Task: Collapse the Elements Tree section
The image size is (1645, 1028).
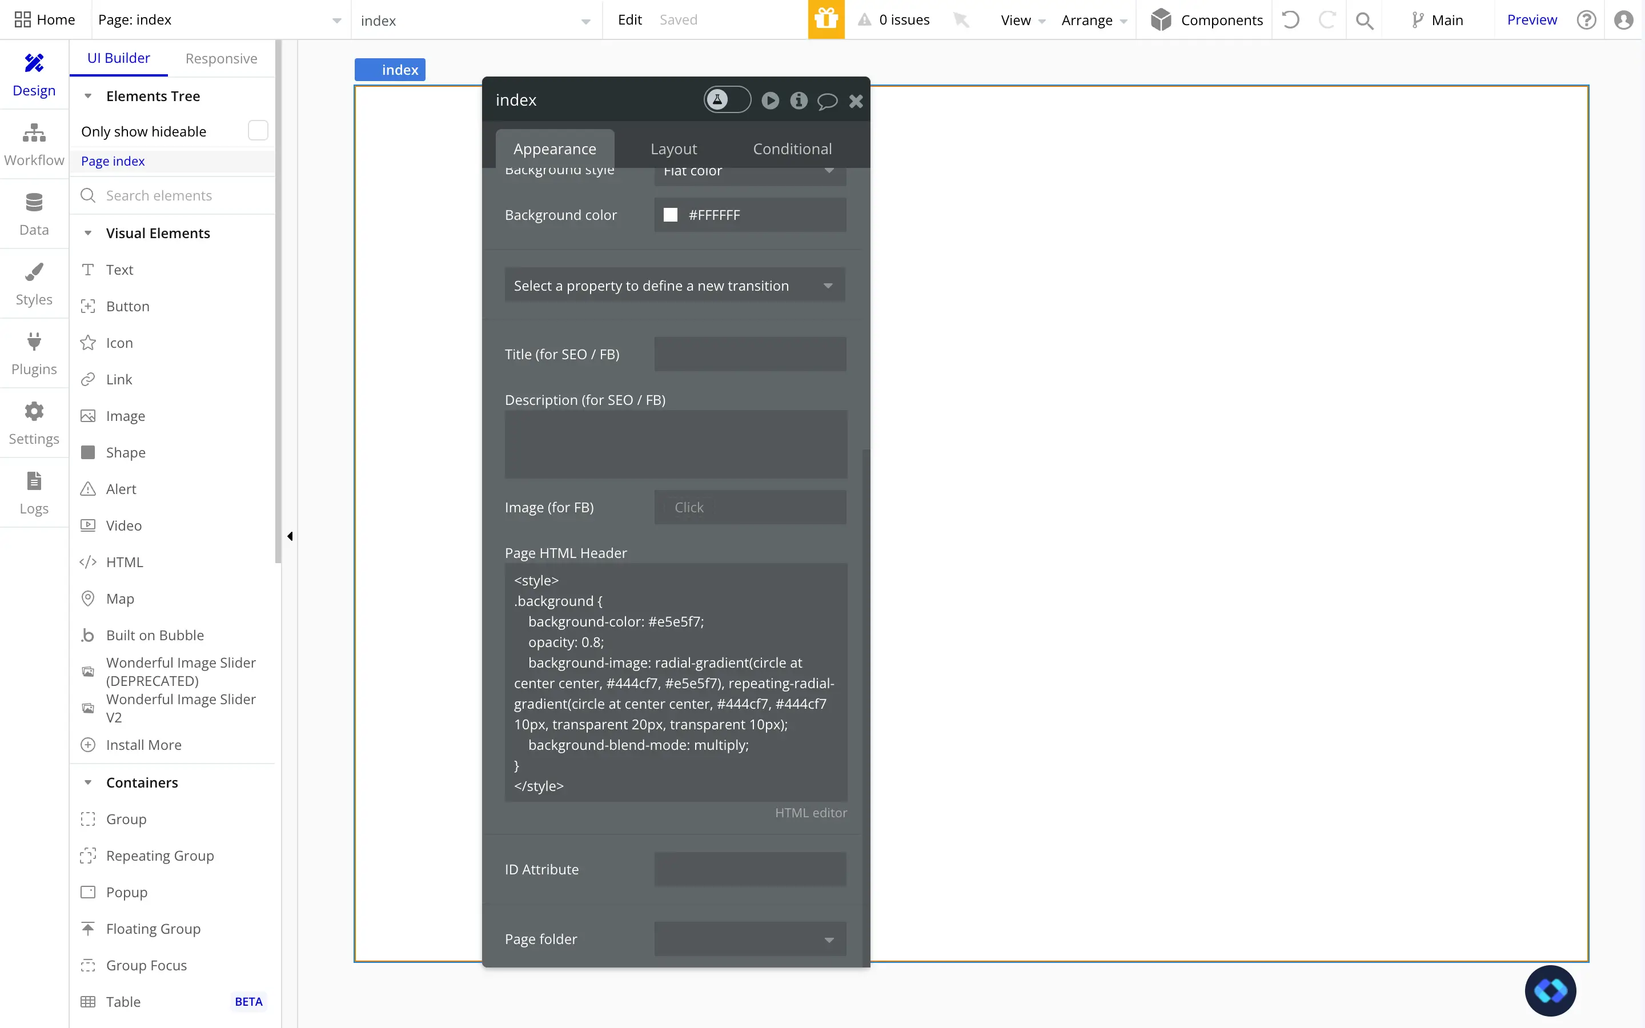Action: (x=88, y=97)
